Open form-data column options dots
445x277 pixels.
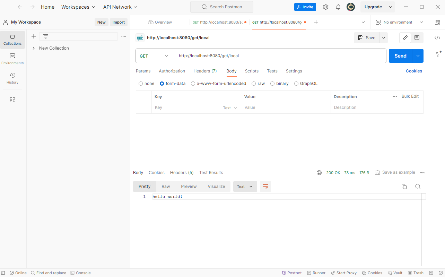tap(395, 96)
